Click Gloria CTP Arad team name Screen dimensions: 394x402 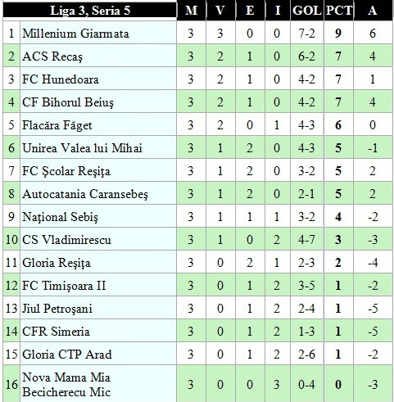(x=67, y=355)
